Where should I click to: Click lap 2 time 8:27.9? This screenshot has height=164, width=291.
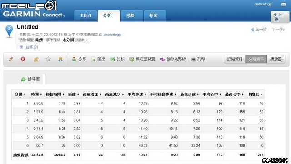click(38, 112)
